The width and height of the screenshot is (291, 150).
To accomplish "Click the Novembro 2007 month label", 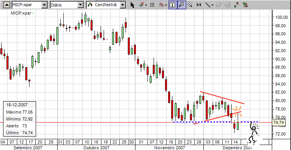I will [x=170, y=148].
